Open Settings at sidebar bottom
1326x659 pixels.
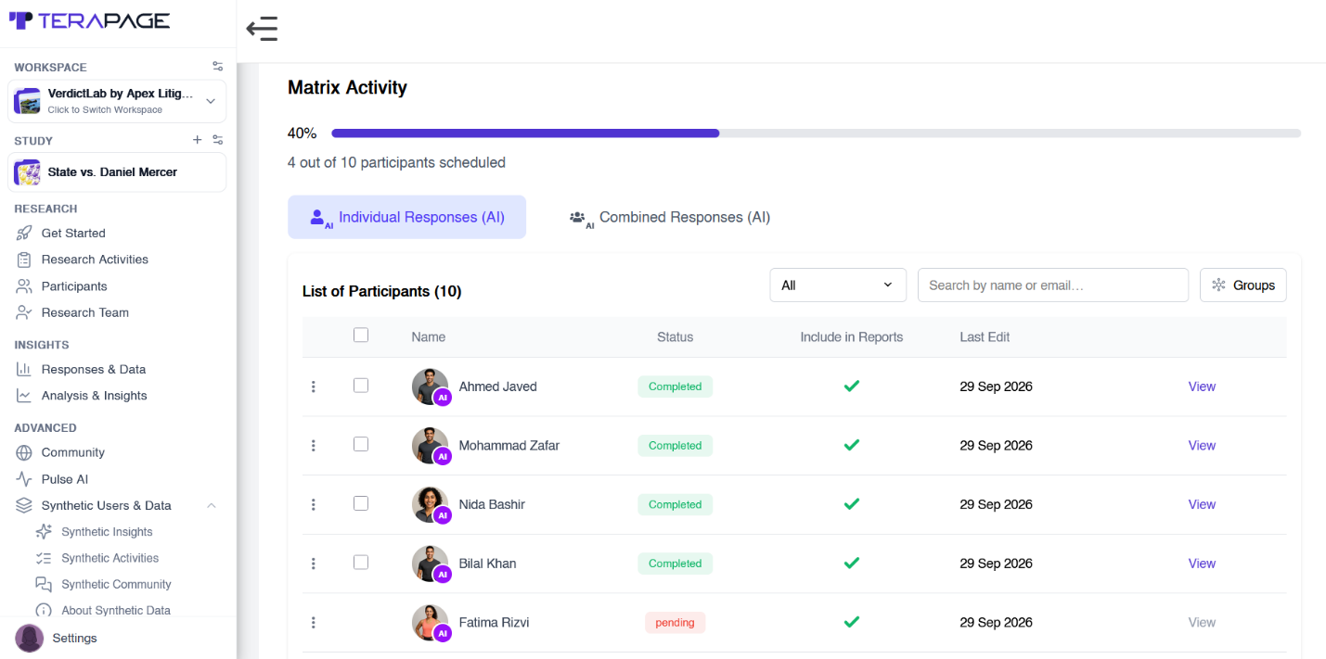click(74, 638)
